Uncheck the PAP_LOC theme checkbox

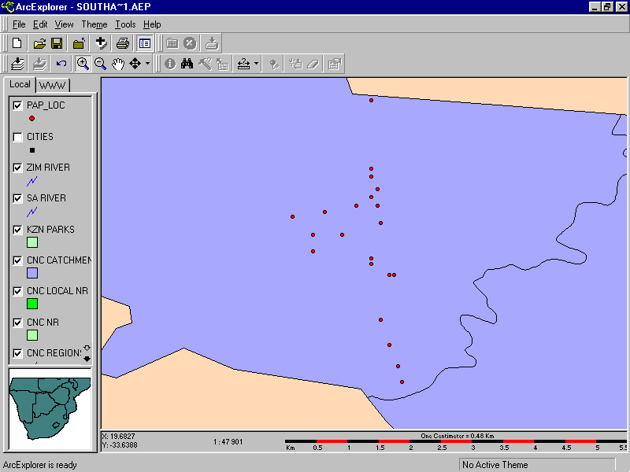pyautogui.click(x=18, y=105)
